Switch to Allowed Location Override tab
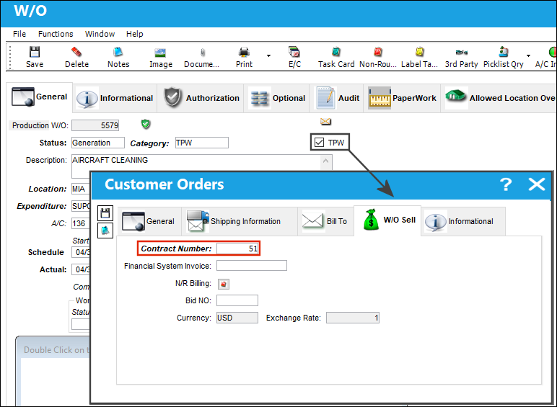This screenshot has height=407, width=557. pyautogui.click(x=499, y=98)
